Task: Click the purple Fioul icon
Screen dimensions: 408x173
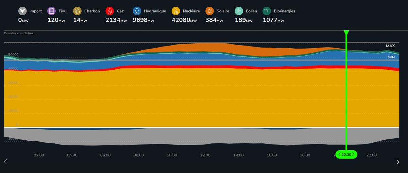Action: click(52, 11)
